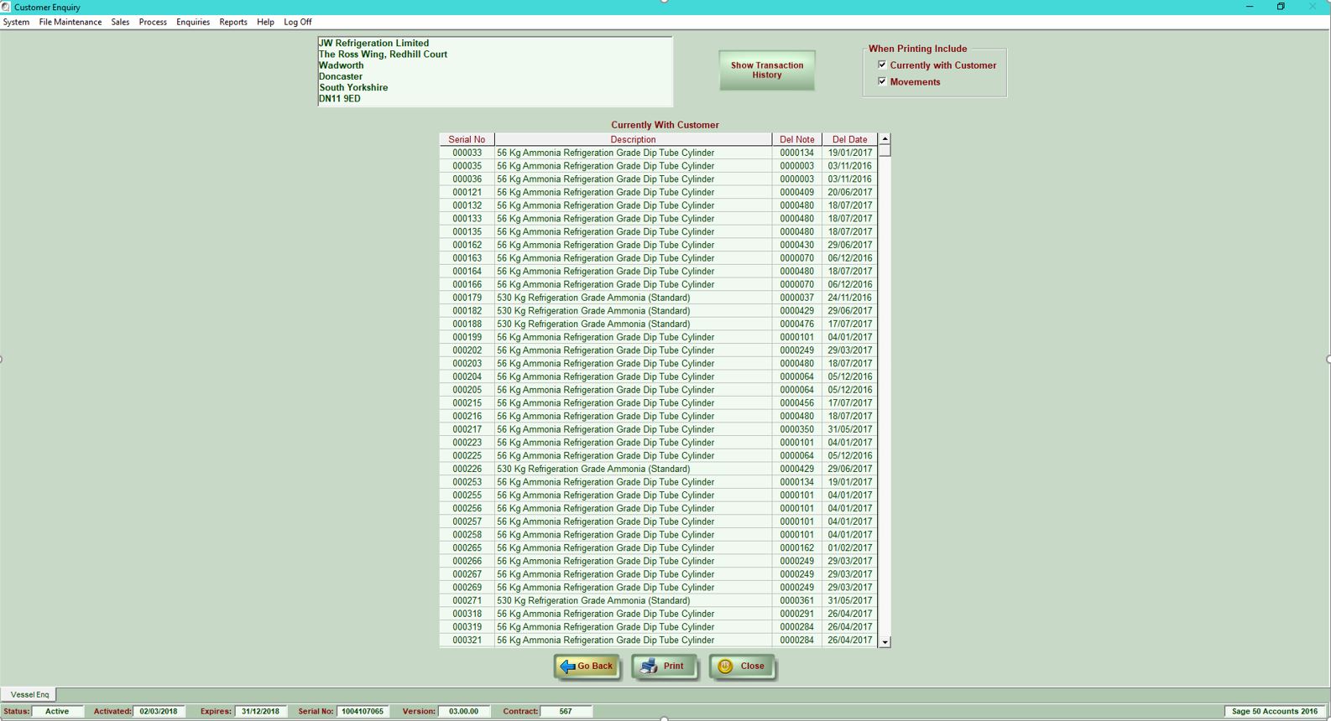Screen dimensions: 1331x721
Task: Switch to the Vessel Enq tab
Action: coord(29,694)
